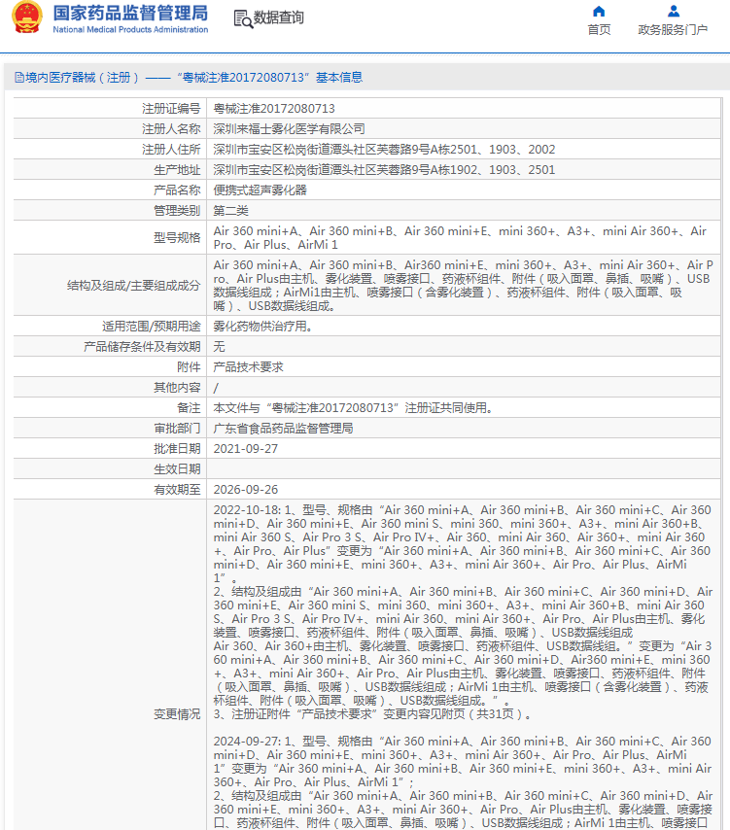Click the 产品名称 row label
Image resolution: width=730 pixels, height=830 pixels.
click(177, 190)
